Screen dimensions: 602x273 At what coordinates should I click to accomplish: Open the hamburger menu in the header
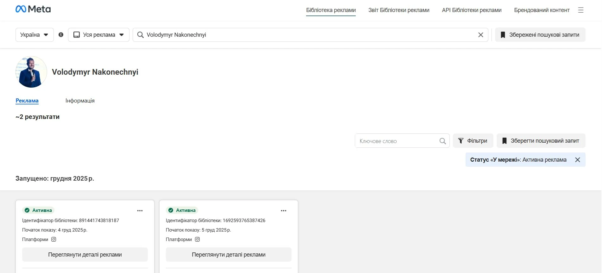click(581, 10)
